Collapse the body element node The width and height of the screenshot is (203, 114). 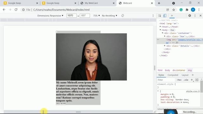click(x=160, y=30)
